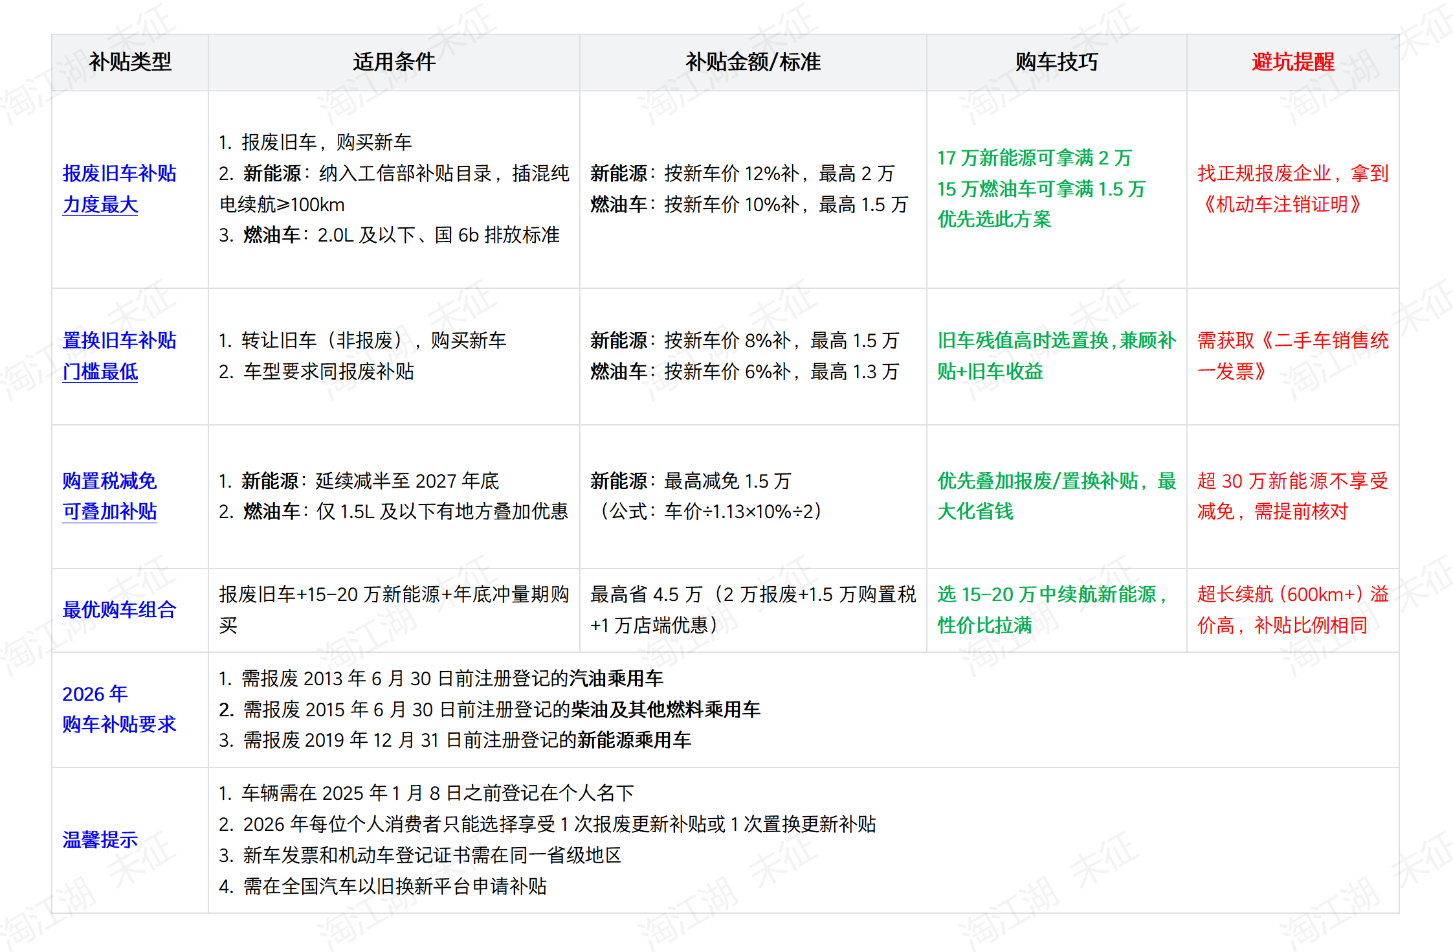The image size is (1453, 952).
Task: Click the 购置税减免可叠加补贴 link
Action: 111,496
